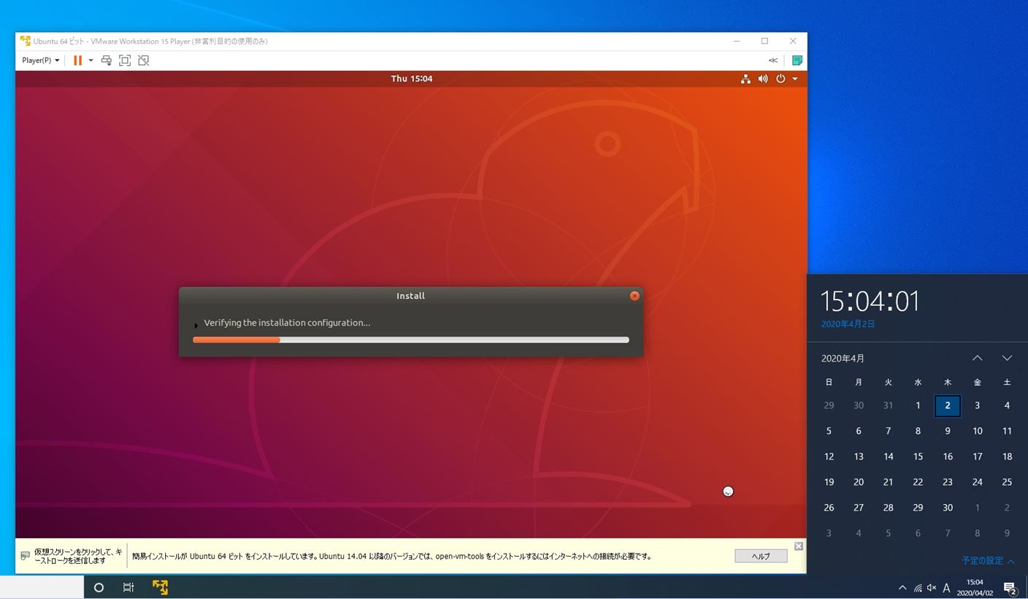Open Task View on the taskbar
This screenshot has width=1028, height=599.
pyautogui.click(x=128, y=587)
